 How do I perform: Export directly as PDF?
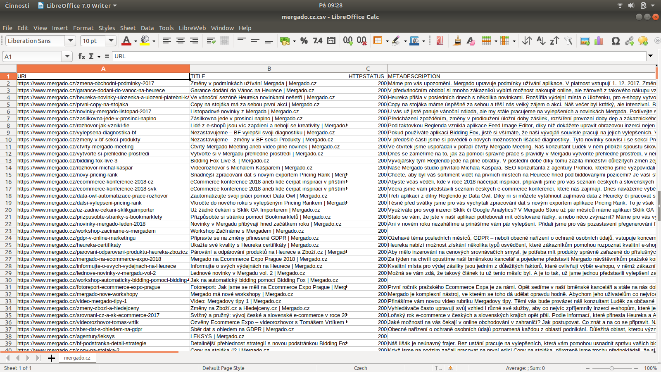click(x=440, y=41)
